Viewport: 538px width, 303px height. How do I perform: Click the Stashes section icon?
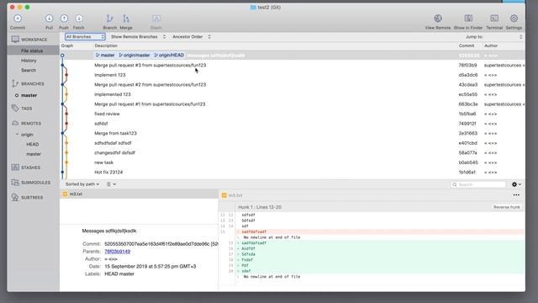pyautogui.click(x=15, y=167)
